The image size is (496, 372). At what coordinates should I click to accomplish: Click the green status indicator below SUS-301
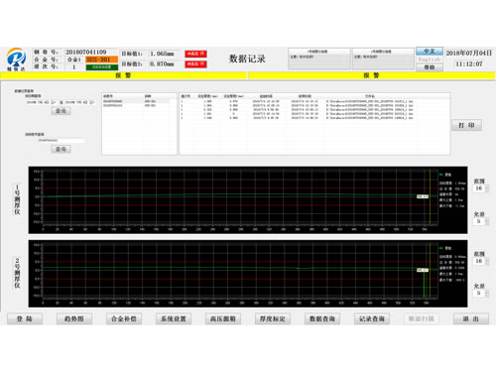point(102,67)
